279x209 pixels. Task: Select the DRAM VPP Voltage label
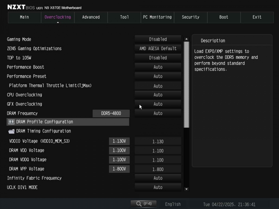[27, 169]
